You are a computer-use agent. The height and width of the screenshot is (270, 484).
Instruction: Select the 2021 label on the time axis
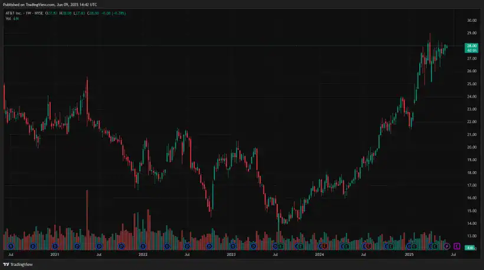[x=55, y=255]
